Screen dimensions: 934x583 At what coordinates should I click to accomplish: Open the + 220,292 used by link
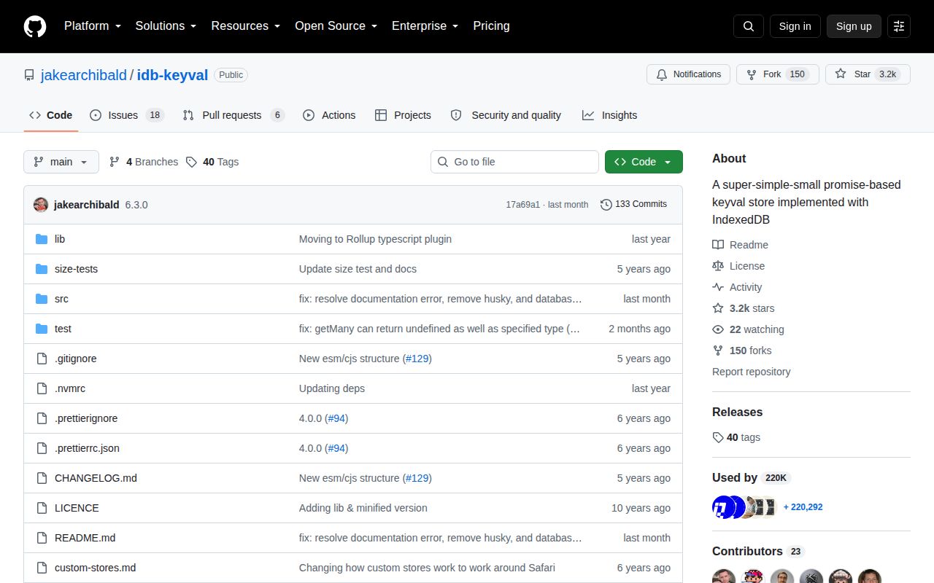(803, 507)
